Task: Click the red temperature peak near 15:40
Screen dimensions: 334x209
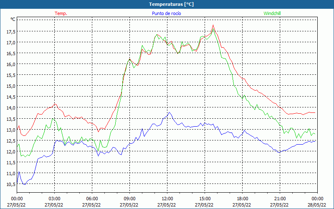Action: pyautogui.click(x=213, y=25)
